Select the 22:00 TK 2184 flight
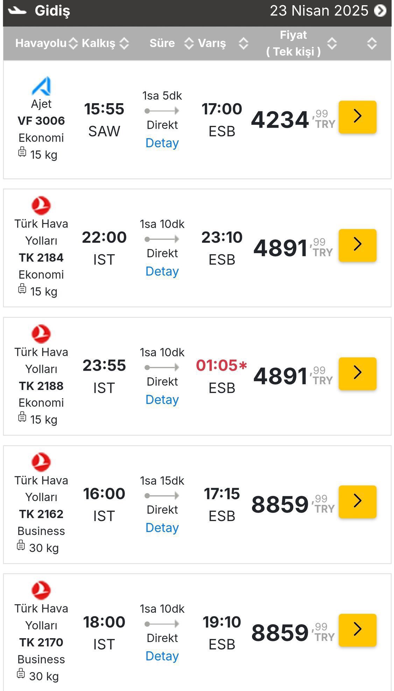 coord(357,245)
